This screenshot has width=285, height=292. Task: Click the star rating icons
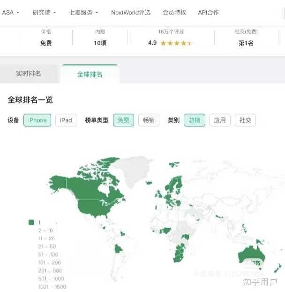point(176,43)
